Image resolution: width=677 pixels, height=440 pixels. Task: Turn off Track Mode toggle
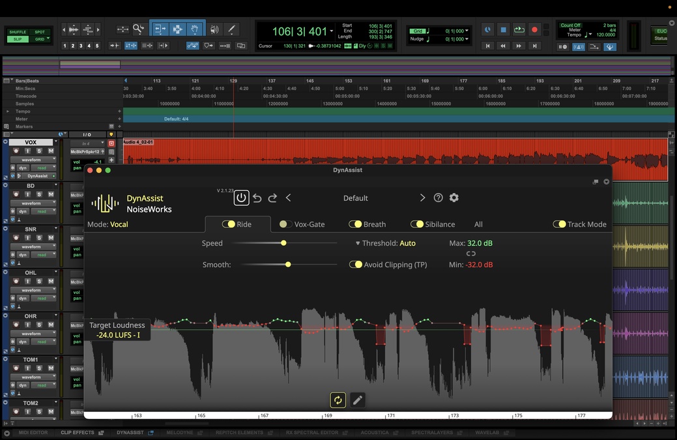pyautogui.click(x=559, y=224)
